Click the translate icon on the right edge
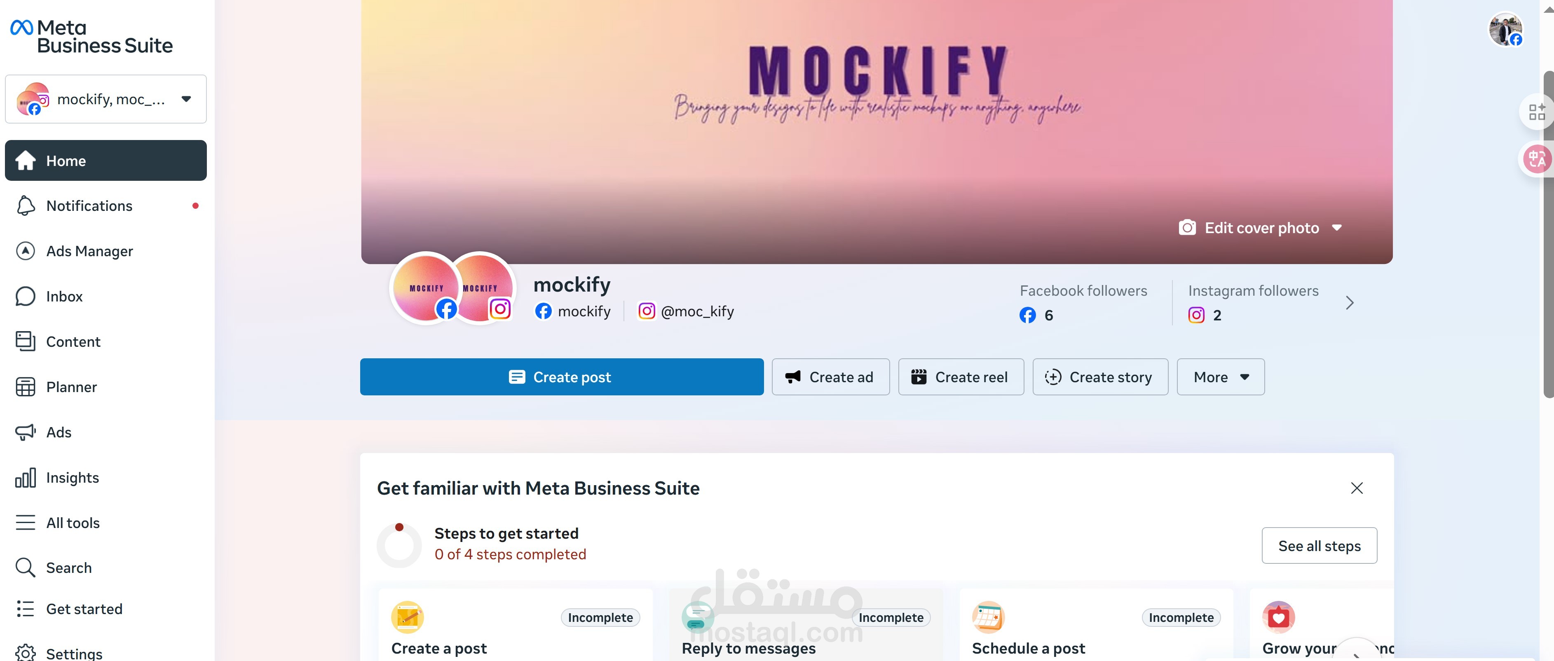The image size is (1554, 661). click(1537, 159)
